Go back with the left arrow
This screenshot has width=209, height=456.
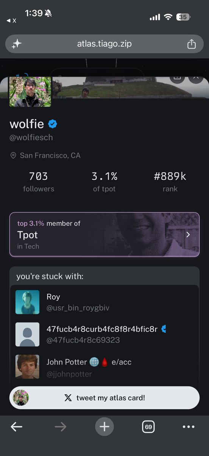(x=17, y=427)
